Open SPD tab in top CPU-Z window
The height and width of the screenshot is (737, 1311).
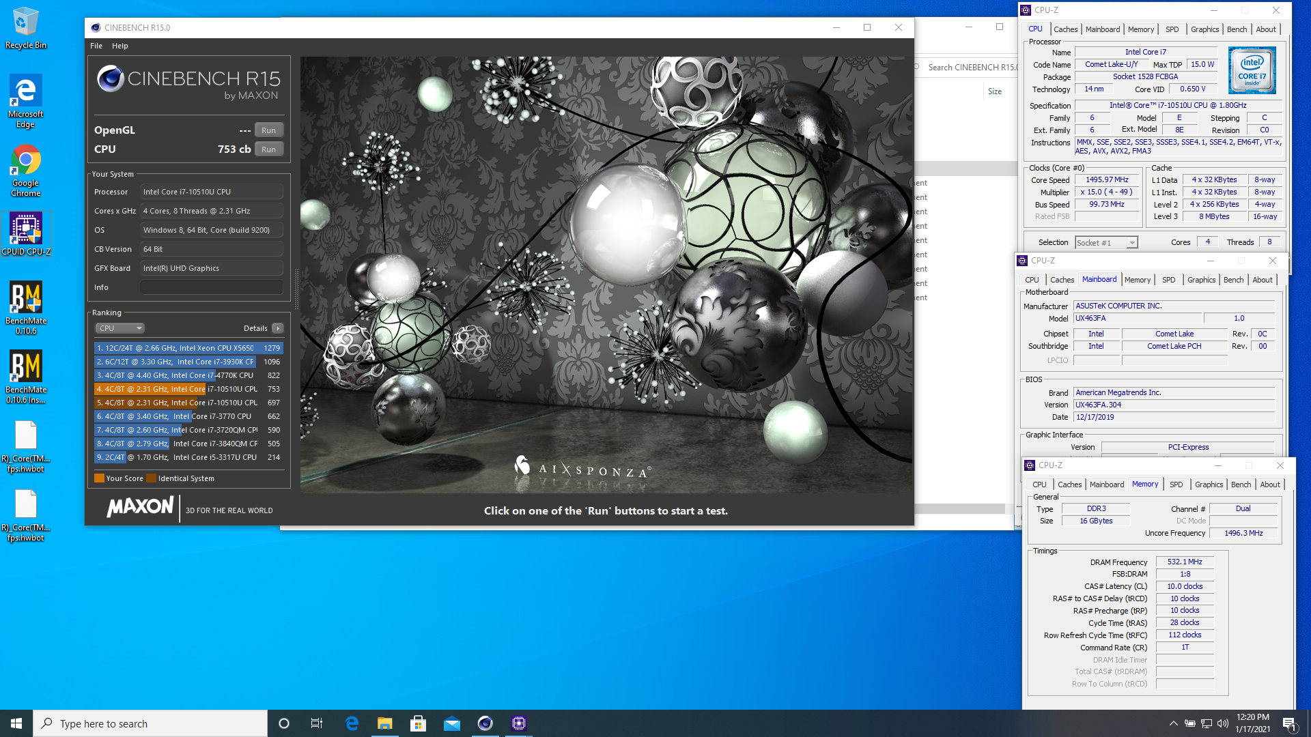coord(1172,29)
